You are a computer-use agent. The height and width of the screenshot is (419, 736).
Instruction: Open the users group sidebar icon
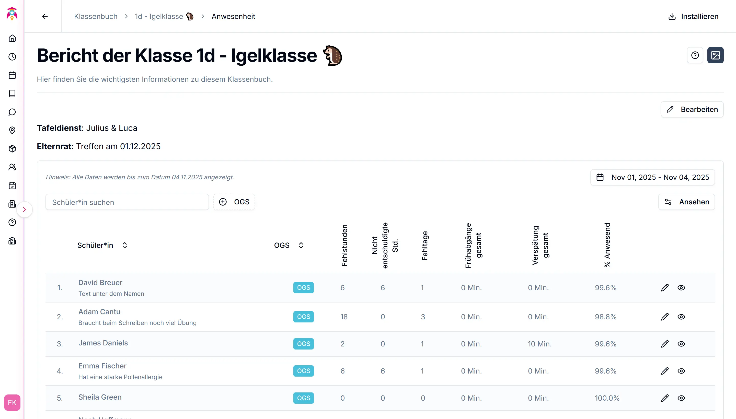(x=12, y=167)
